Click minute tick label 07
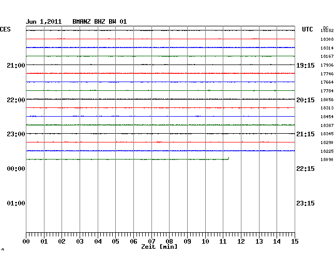 [x=151, y=242]
